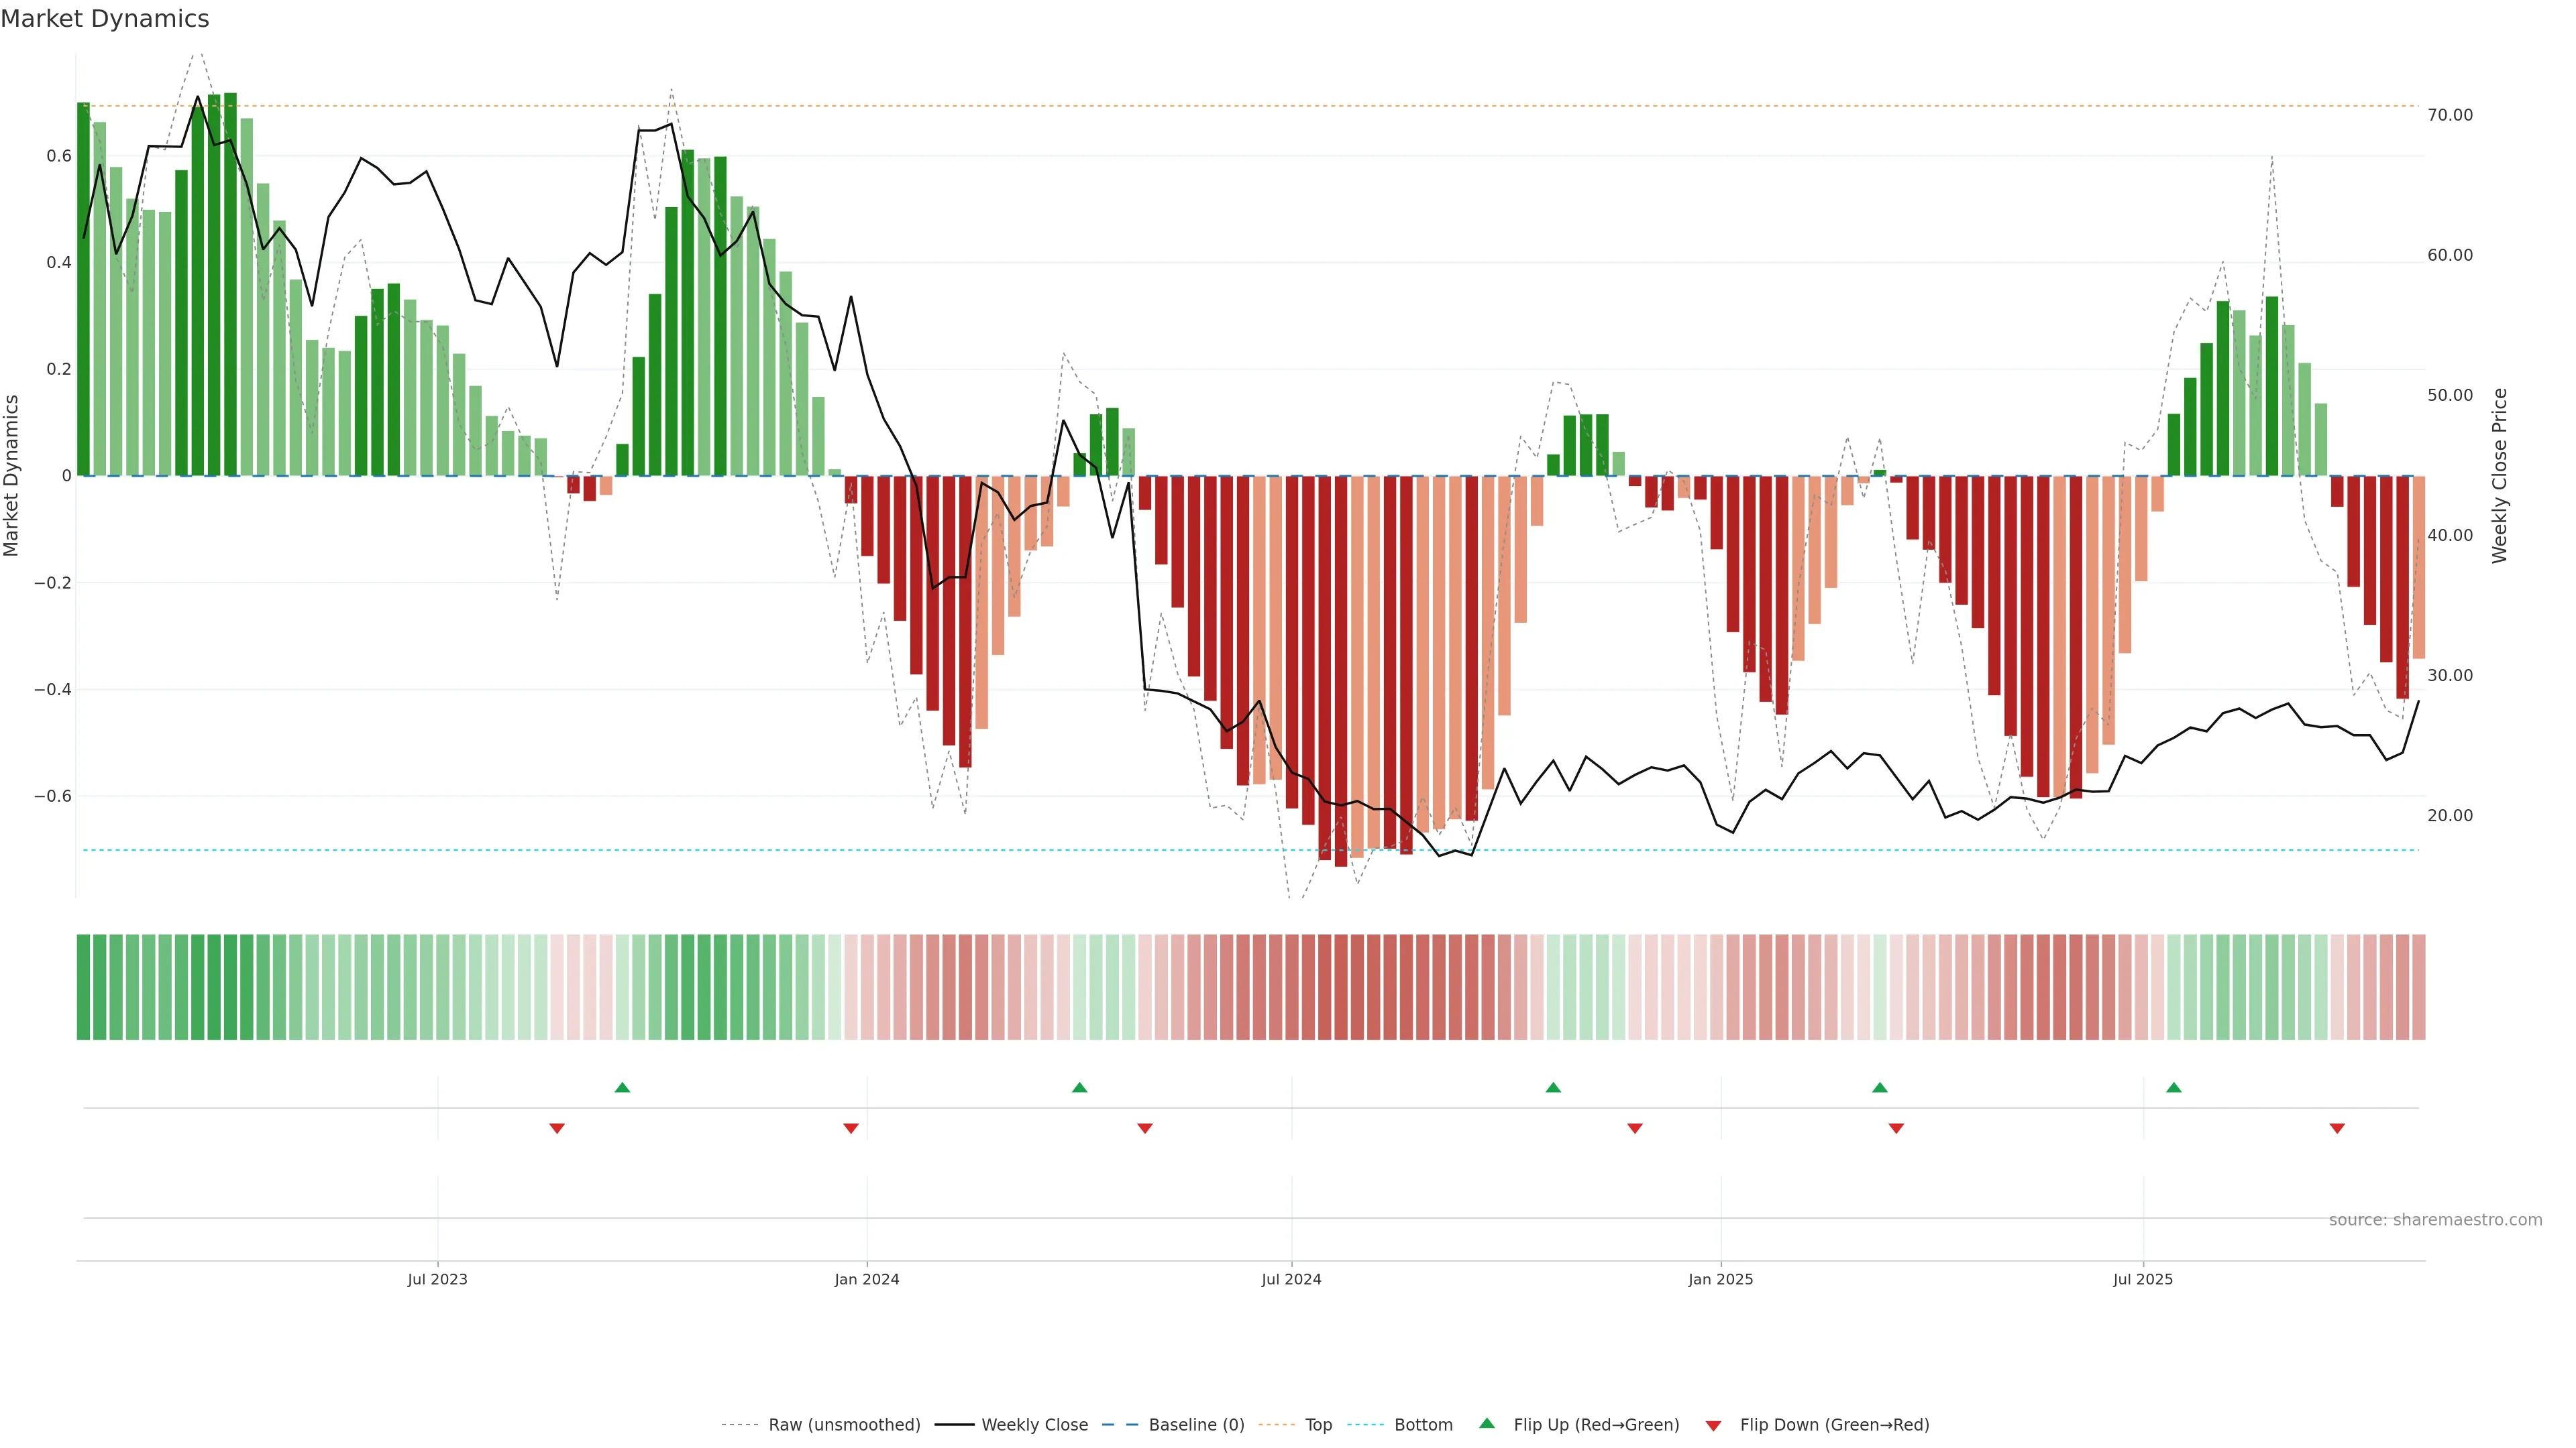Image resolution: width=2576 pixels, height=1448 pixels.
Task: Click the earliest red flip-down triangle marker
Action: point(557,1128)
